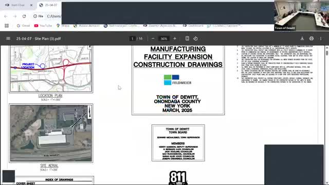
Task: Open the Maps bookmark
Action: [x=63, y=26]
